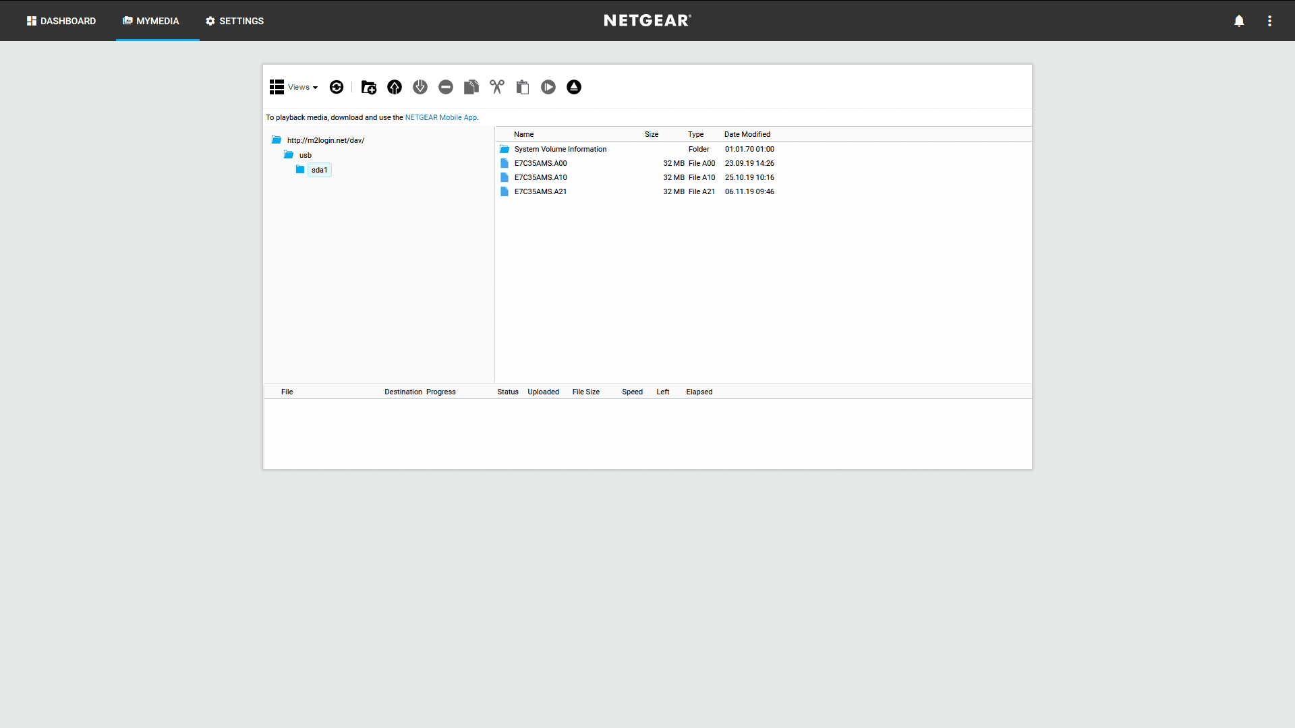Open the Settings tab
The image size is (1295, 728).
235,21
